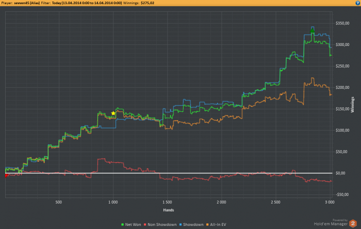Screen dimensions: 361x229
Task: Click the 2 000 hands axis label
Action: point(221,202)
